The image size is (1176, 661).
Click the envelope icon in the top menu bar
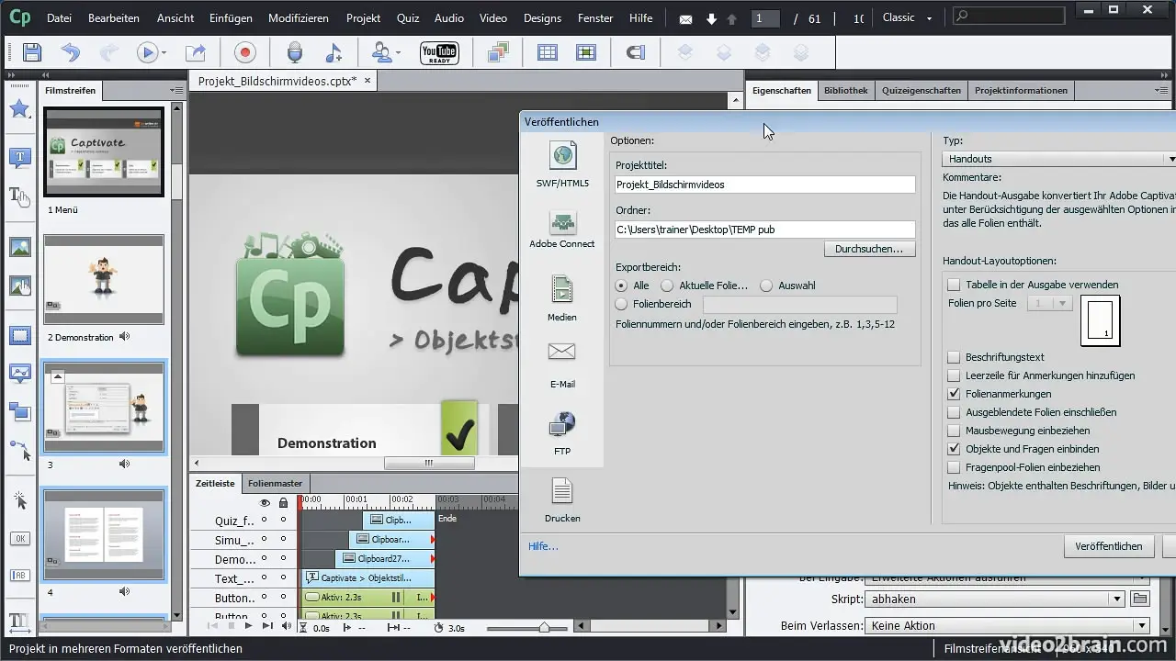(x=686, y=18)
